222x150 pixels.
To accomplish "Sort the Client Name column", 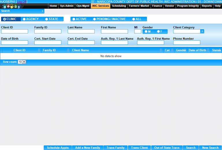I will (161, 50).
